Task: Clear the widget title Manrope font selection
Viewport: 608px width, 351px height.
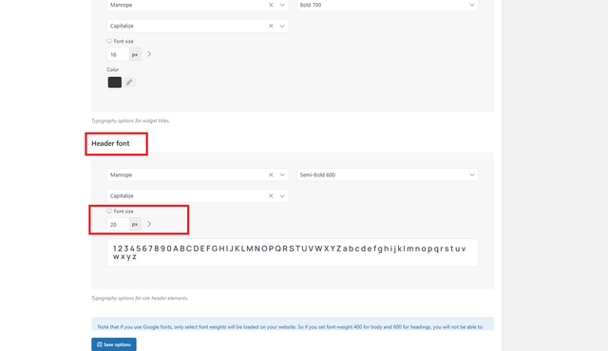Action: (x=271, y=5)
